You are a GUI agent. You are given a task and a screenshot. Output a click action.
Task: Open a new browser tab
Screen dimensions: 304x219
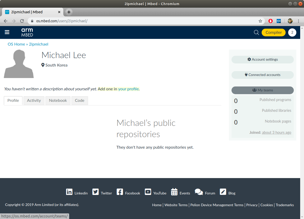(69, 12)
